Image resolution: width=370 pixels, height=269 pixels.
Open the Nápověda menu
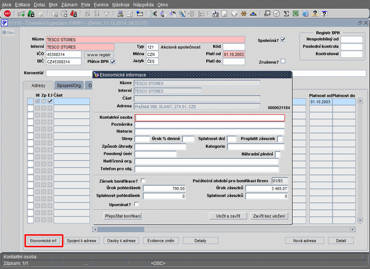pyautogui.click(x=143, y=5)
